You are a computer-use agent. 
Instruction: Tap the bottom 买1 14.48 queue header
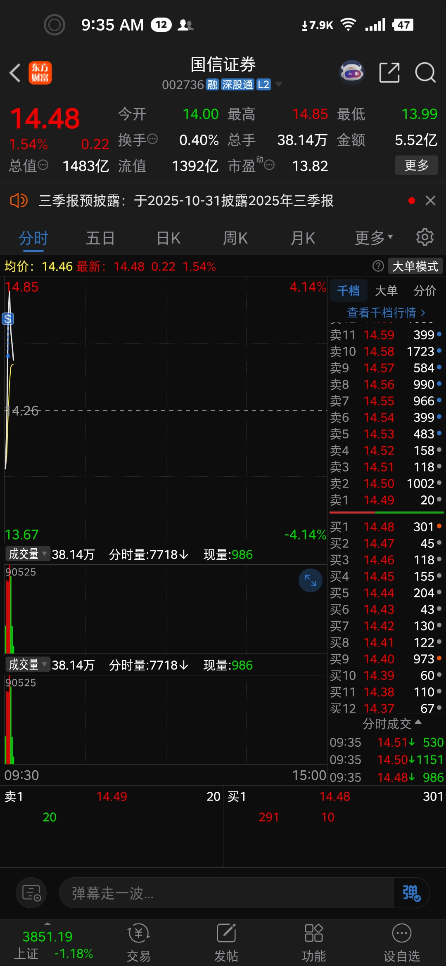coord(335,796)
